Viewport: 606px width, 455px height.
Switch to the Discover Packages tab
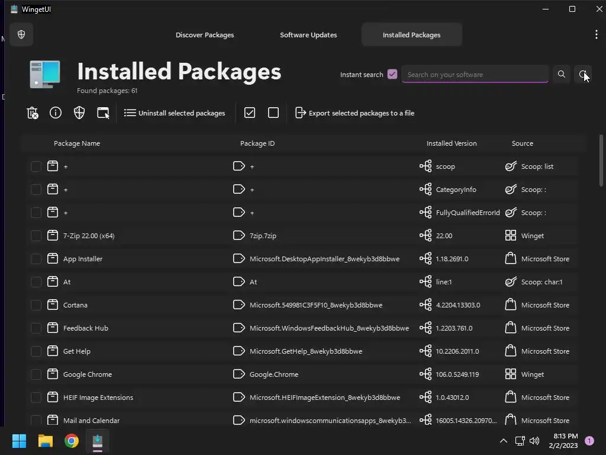coord(205,35)
